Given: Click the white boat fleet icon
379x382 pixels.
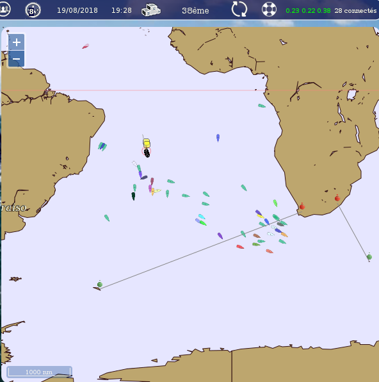Looking at the screenshot, I should tap(151, 10).
